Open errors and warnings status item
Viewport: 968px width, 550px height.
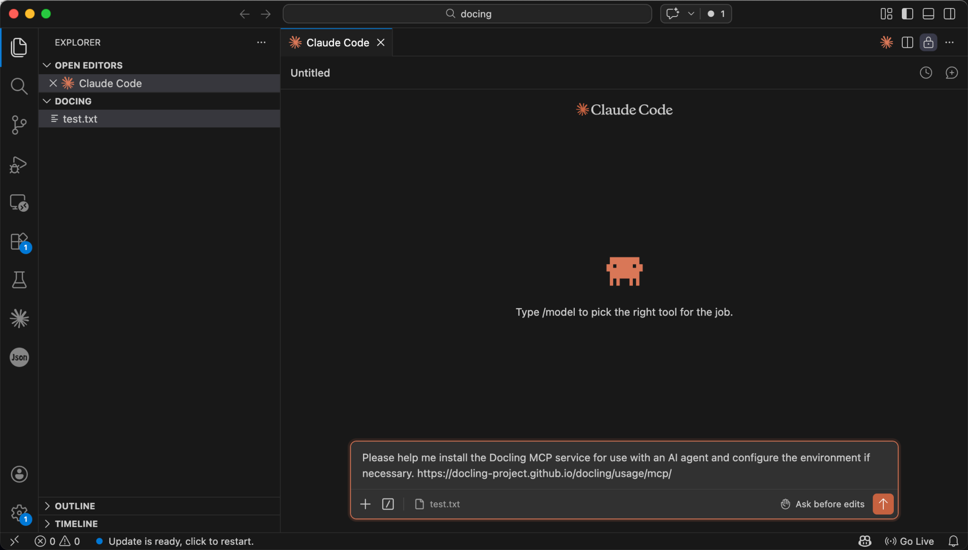[x=57, y=541]
